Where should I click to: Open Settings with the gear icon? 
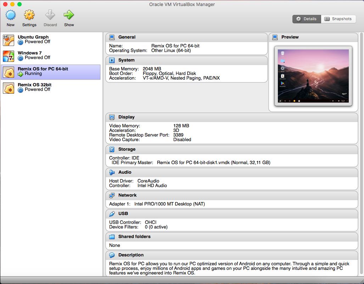click(29, 15)
